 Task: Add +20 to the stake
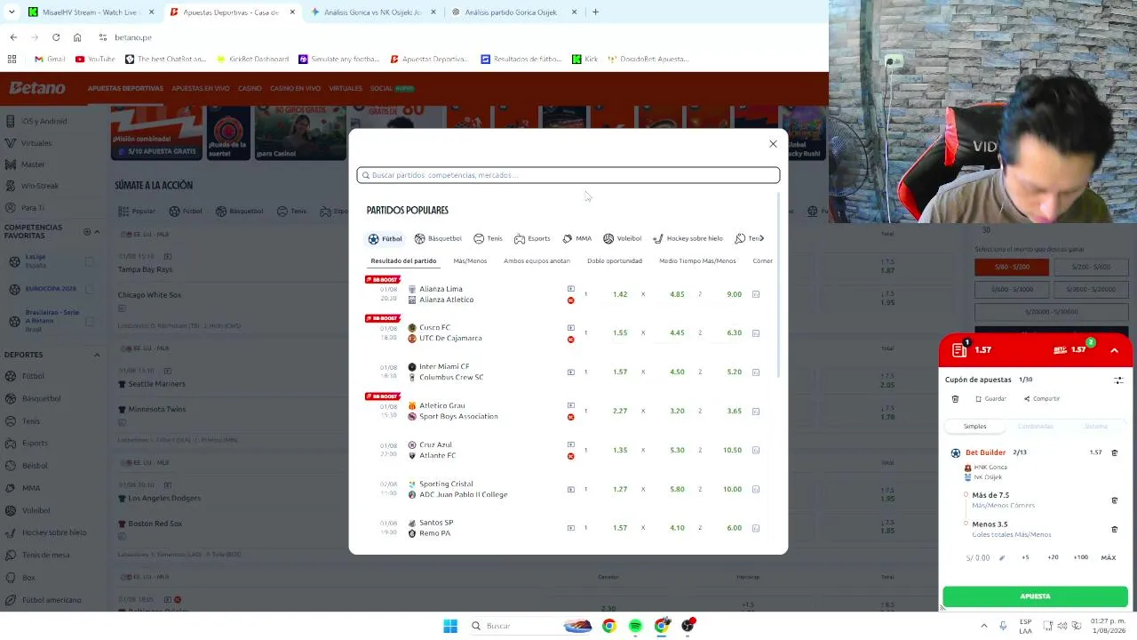click(1053, 557)
